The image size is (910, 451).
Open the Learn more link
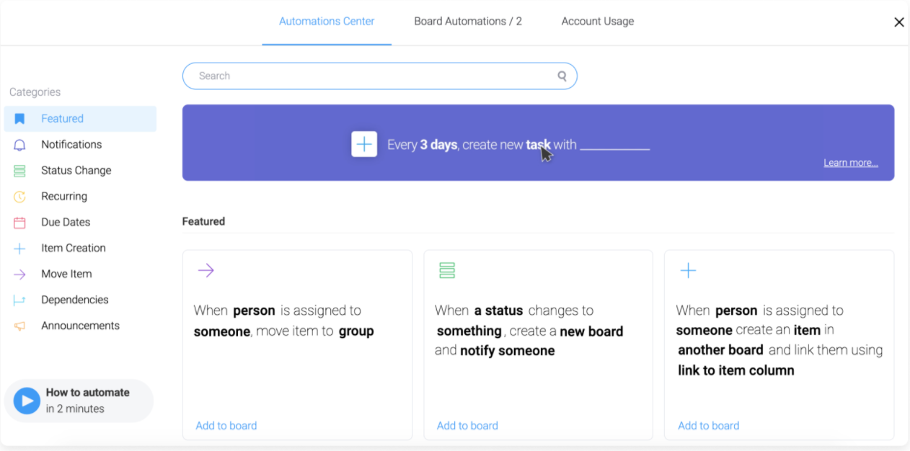click(x=850, y=163)
